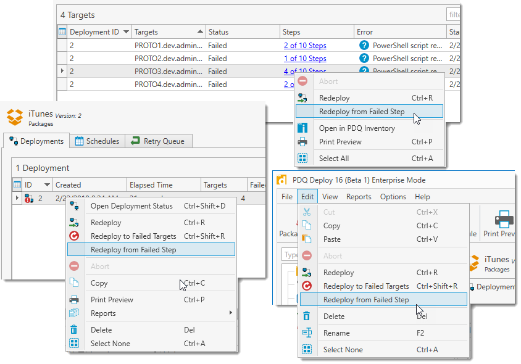Click the column chooser icon in the Targets grid header

point(62,32)
